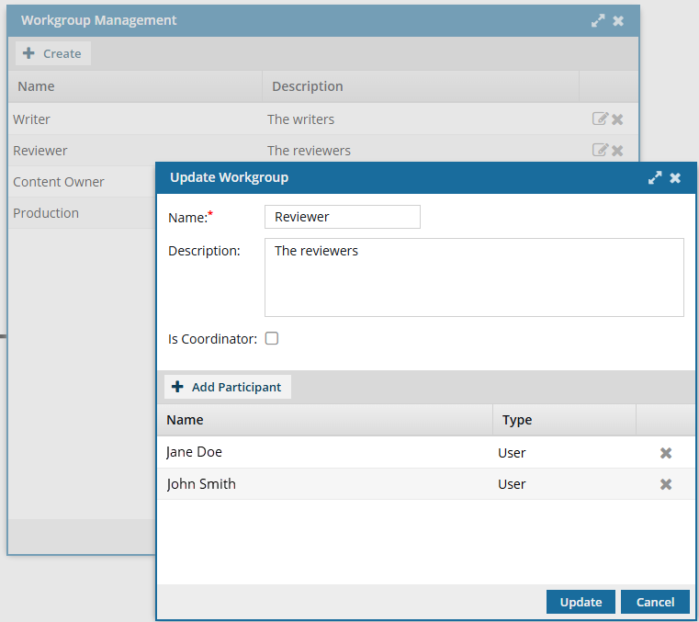Delete the Writer workgroup row

click(617, 119)
